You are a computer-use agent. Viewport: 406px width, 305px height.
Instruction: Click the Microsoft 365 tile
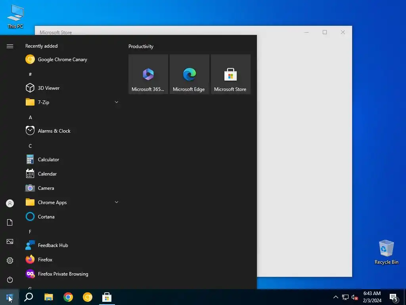point(148,74)
